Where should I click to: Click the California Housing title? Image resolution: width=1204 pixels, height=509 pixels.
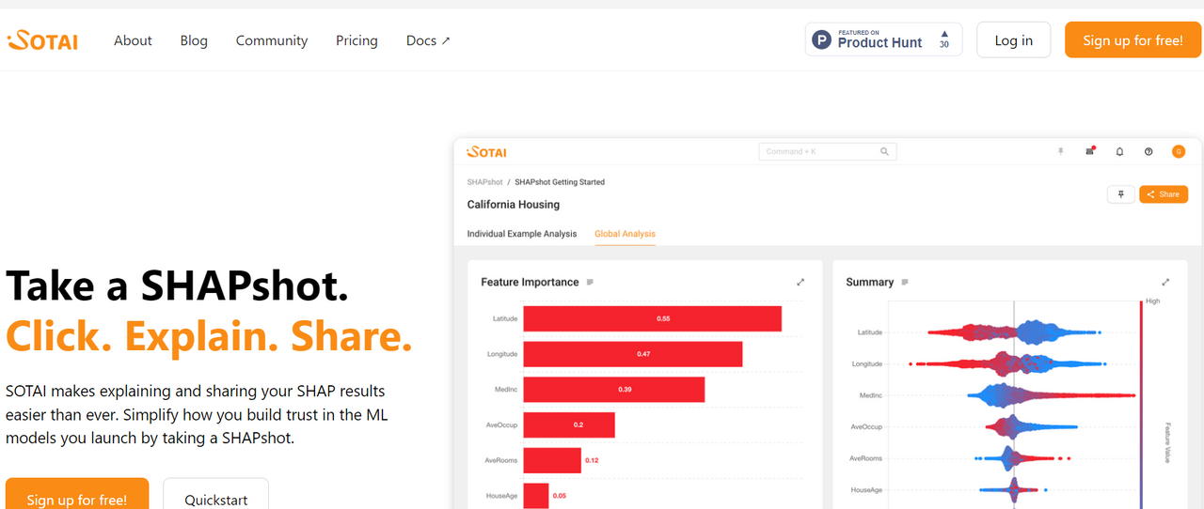pos(514,205)
